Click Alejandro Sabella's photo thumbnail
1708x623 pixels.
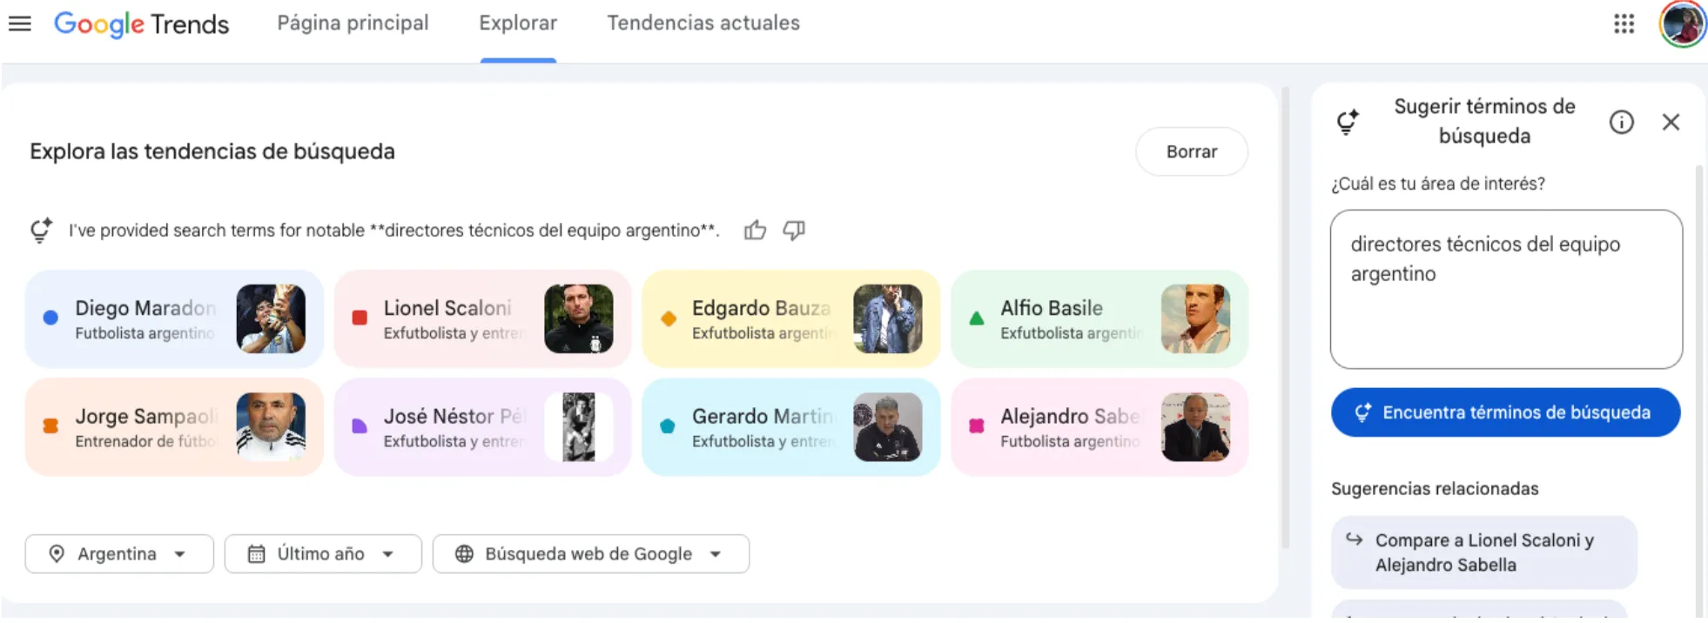1195,426
